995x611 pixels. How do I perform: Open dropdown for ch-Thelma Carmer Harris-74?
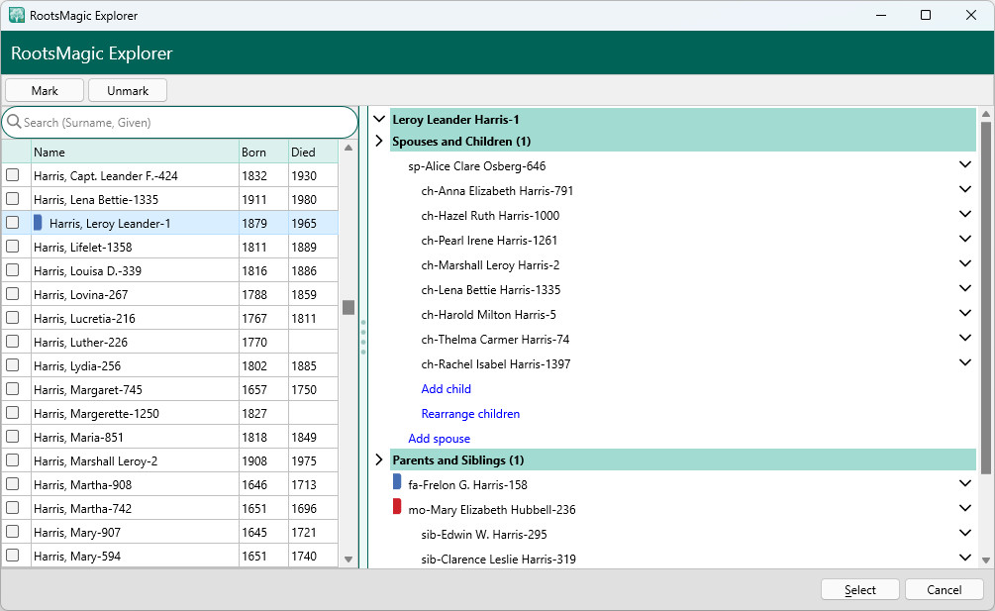click(x=965, y=338)
